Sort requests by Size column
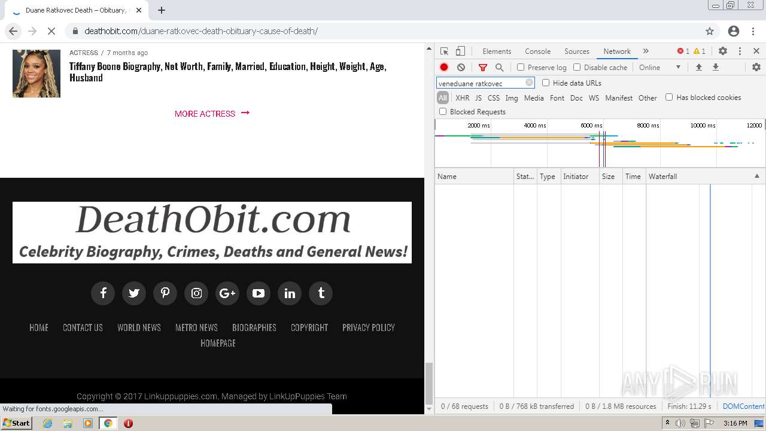 (610, 177)
